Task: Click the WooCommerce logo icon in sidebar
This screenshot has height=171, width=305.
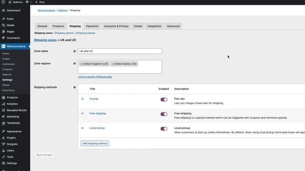Action: click(x=3, y=47)
